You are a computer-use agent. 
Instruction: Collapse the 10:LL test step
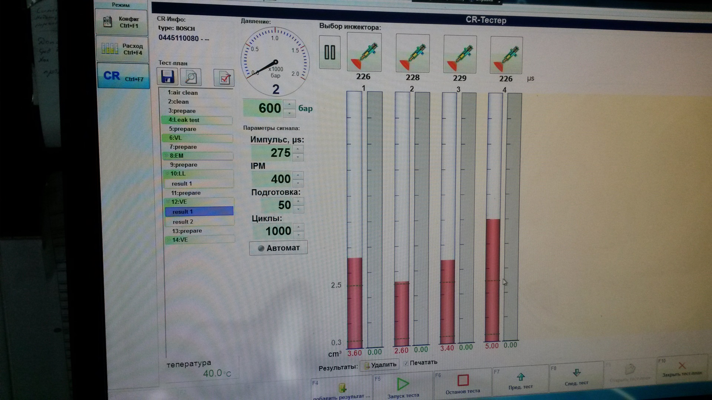167,173
